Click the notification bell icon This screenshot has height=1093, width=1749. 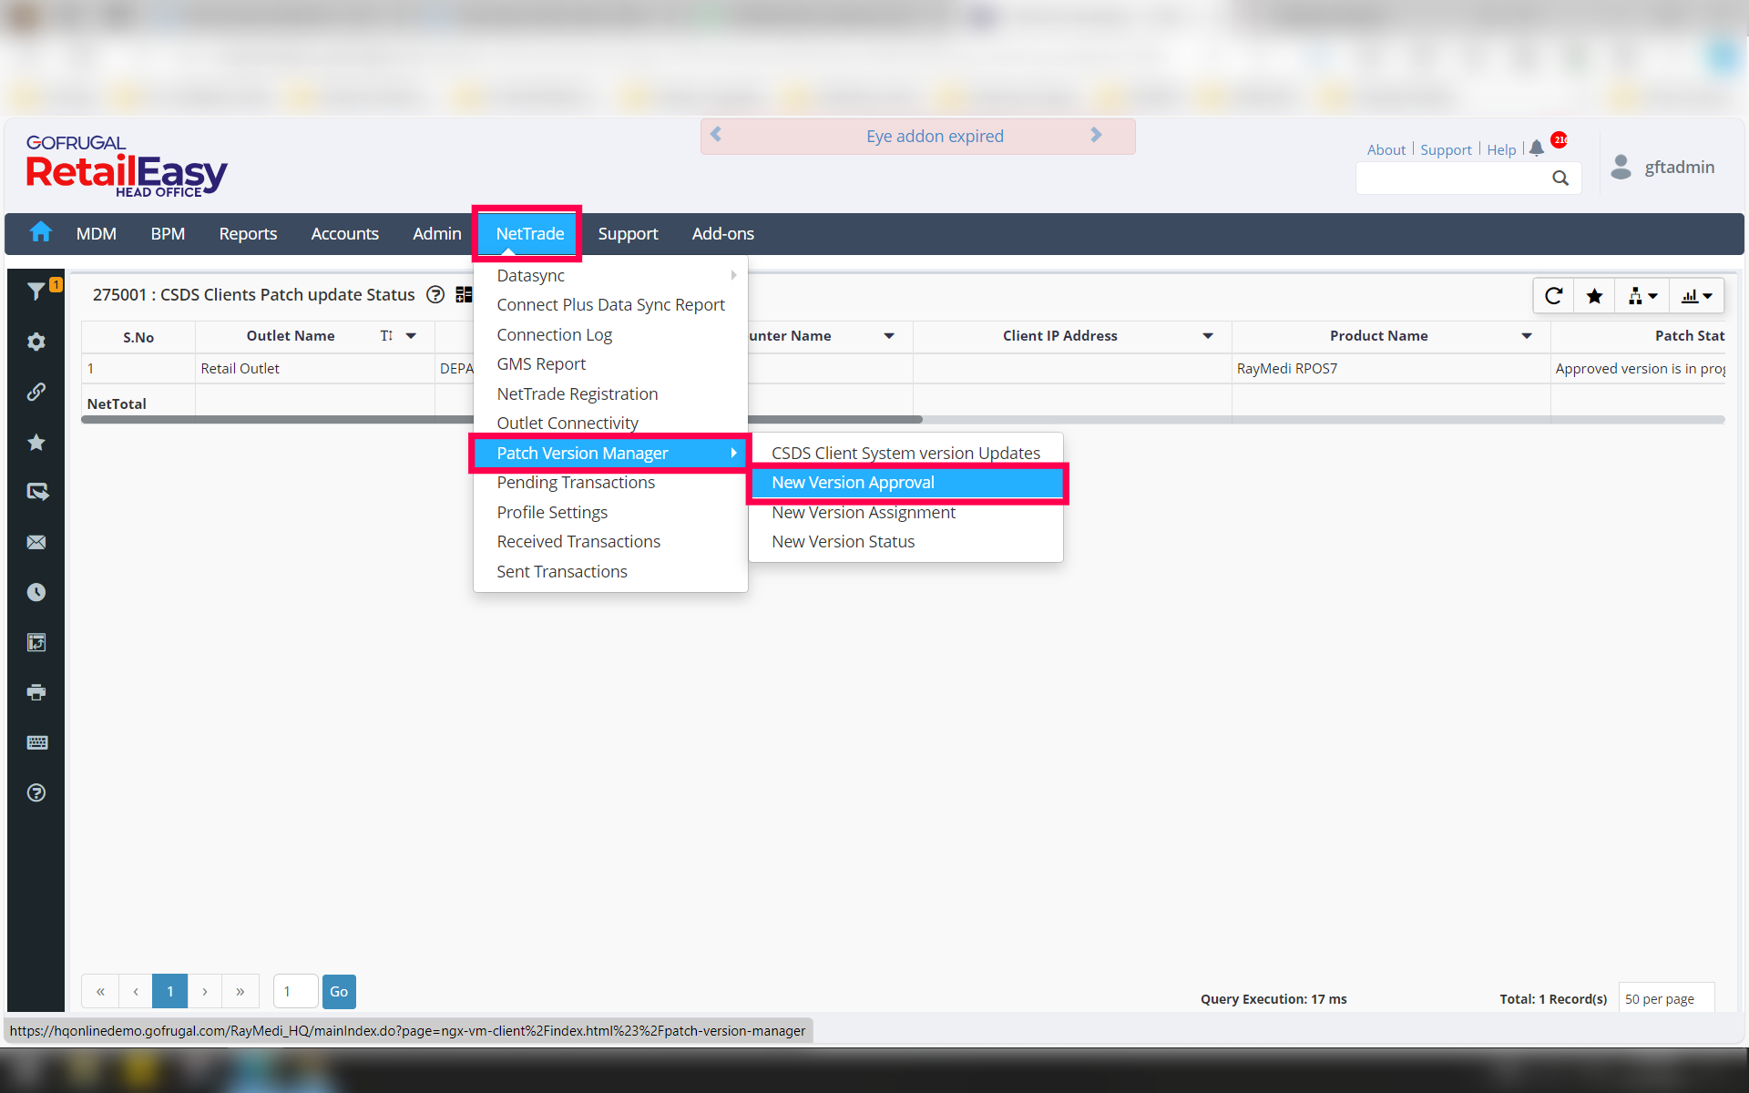pos(1537,148)
